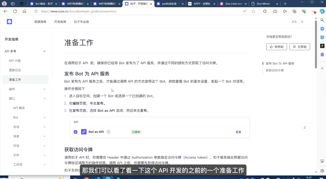Open 扣子专业版 in top navigation
Viewport: 326px width, 179px height.
[81, 22]
